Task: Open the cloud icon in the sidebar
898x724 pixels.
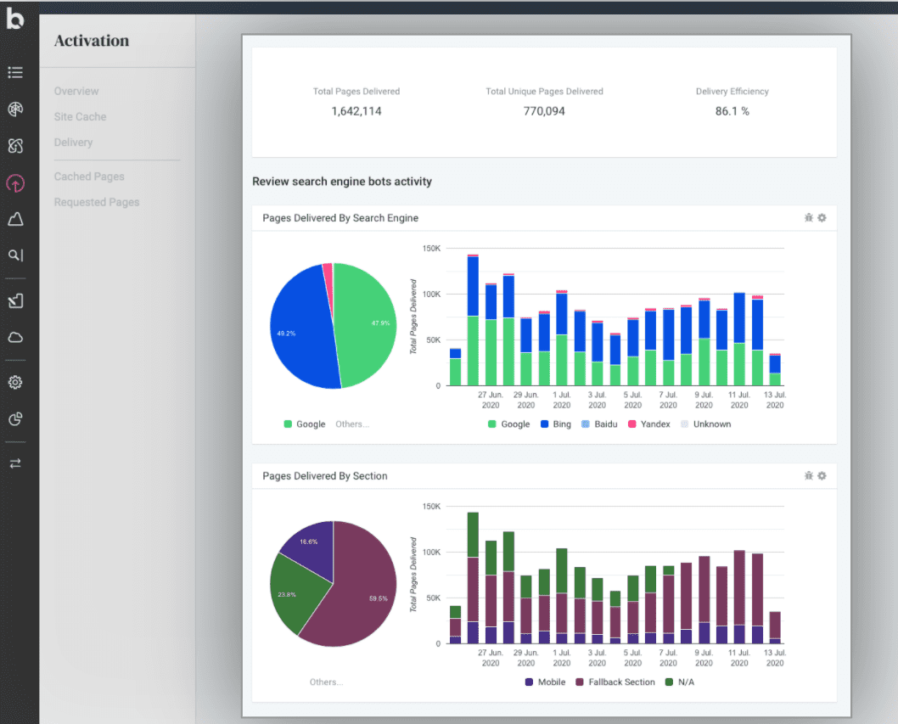Action: click(x=15, y=338)
